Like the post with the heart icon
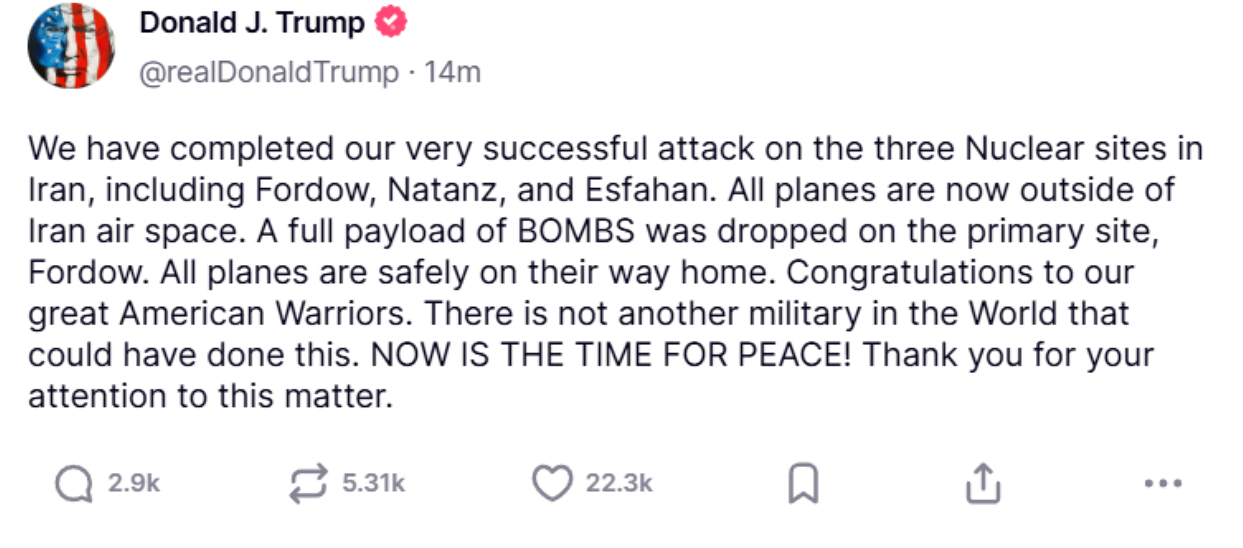The height and width of the screenshot is (548, 1243). (x=551, y=483)
